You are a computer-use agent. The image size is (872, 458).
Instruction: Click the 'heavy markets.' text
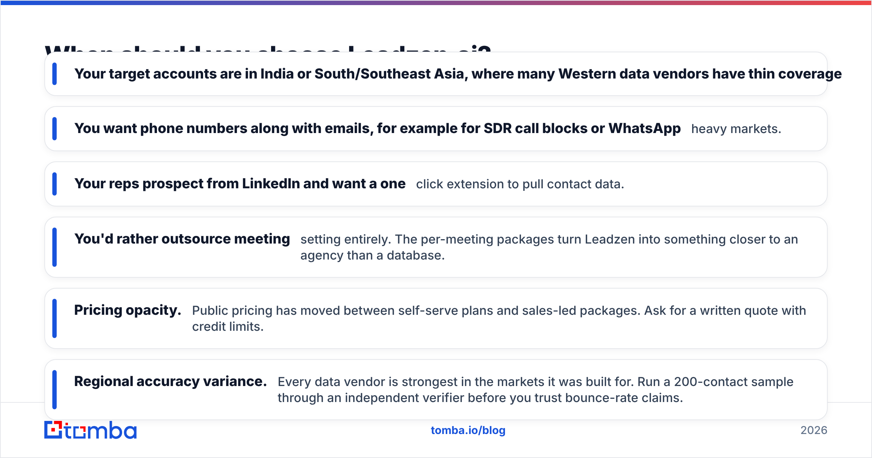[736, 129]
